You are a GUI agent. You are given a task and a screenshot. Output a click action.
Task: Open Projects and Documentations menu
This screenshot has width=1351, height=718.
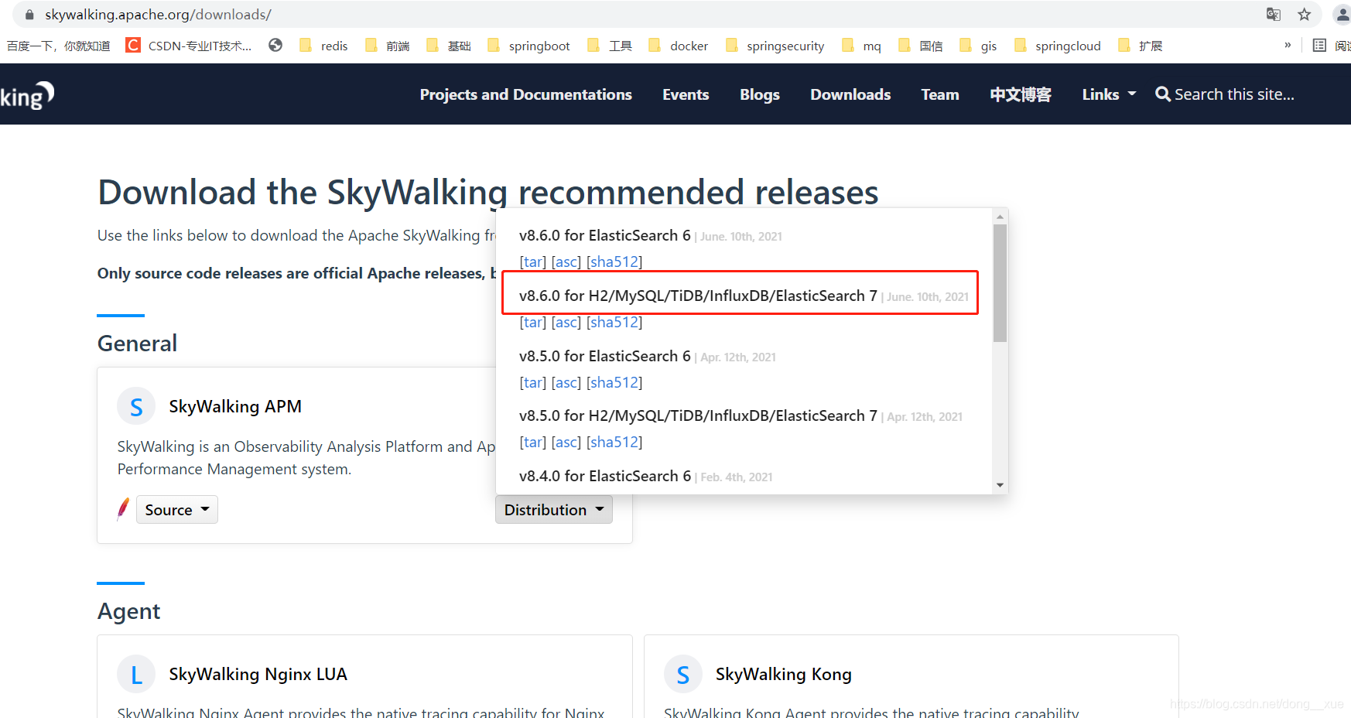point(526,94)
